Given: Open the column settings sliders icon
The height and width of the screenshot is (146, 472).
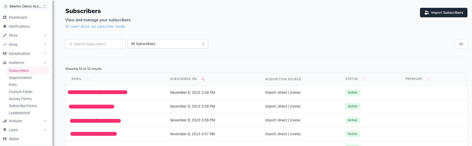Looking at the screenshot, I should tap(461, 44).
